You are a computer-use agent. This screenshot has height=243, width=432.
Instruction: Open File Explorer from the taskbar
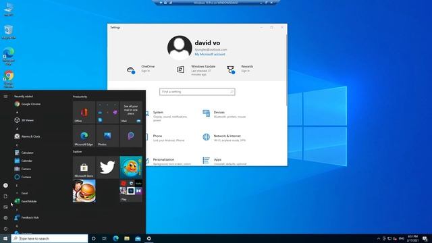point(127,238)
